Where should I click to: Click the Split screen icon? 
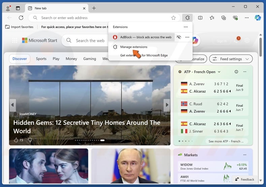(x=200, y=17)
